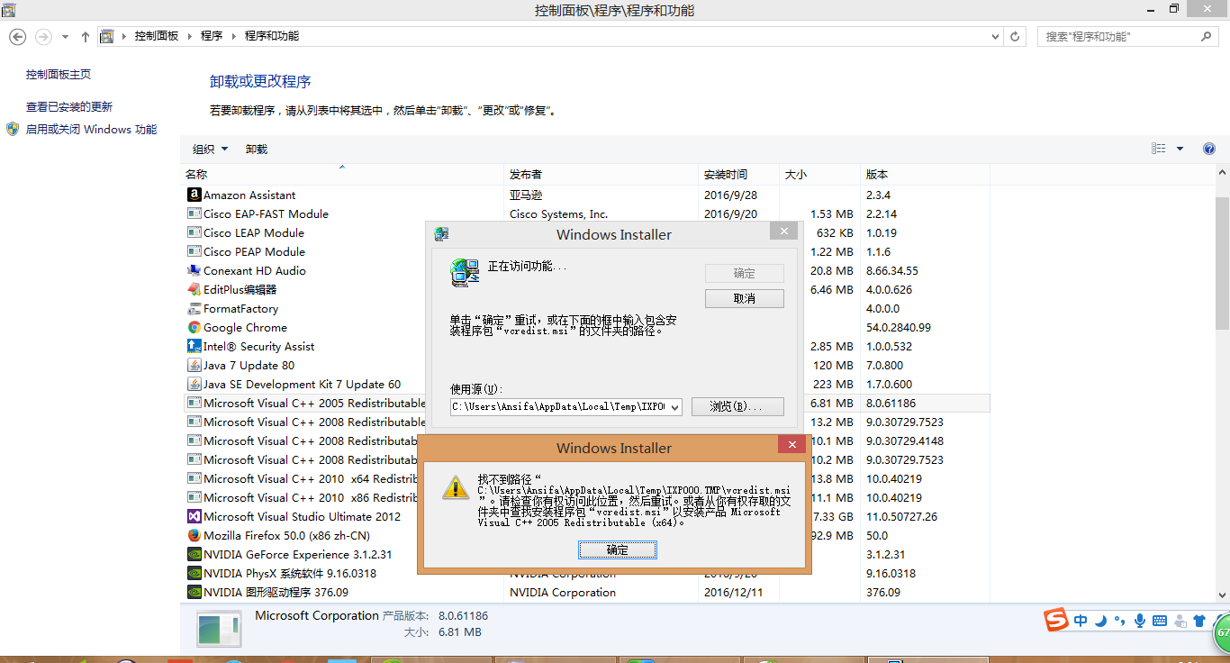
Task: Open the 使用源 path combo box
Action: 565,406
